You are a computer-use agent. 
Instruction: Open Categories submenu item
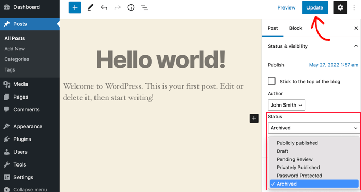(x=16, y=59)
